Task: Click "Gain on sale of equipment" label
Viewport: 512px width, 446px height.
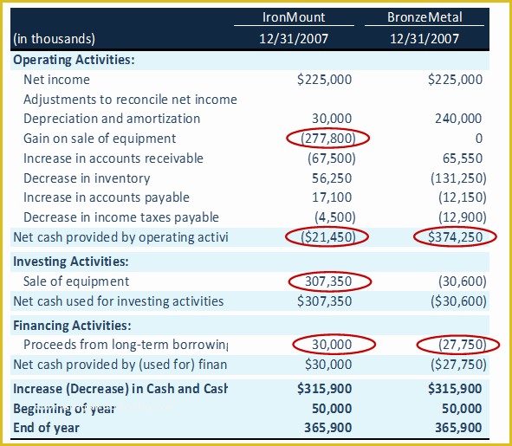Action: pos(100,139)
